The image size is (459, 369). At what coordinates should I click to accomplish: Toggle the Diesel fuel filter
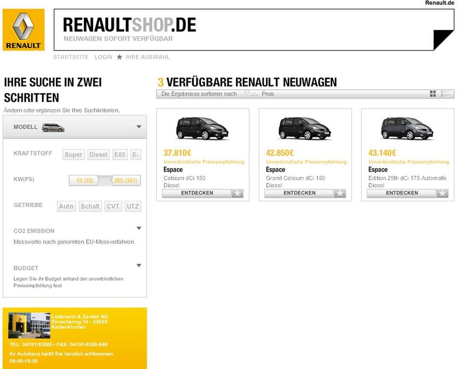tap(99, 155)
